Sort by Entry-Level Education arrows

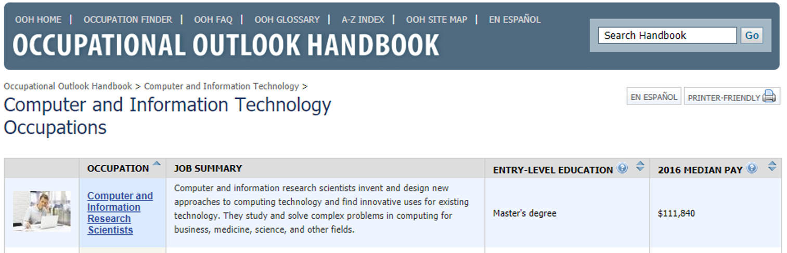pos(640,166)
